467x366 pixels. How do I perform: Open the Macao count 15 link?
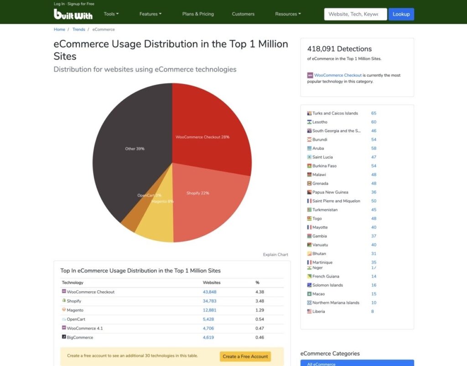pyautogui.click(x=374, y=294)
